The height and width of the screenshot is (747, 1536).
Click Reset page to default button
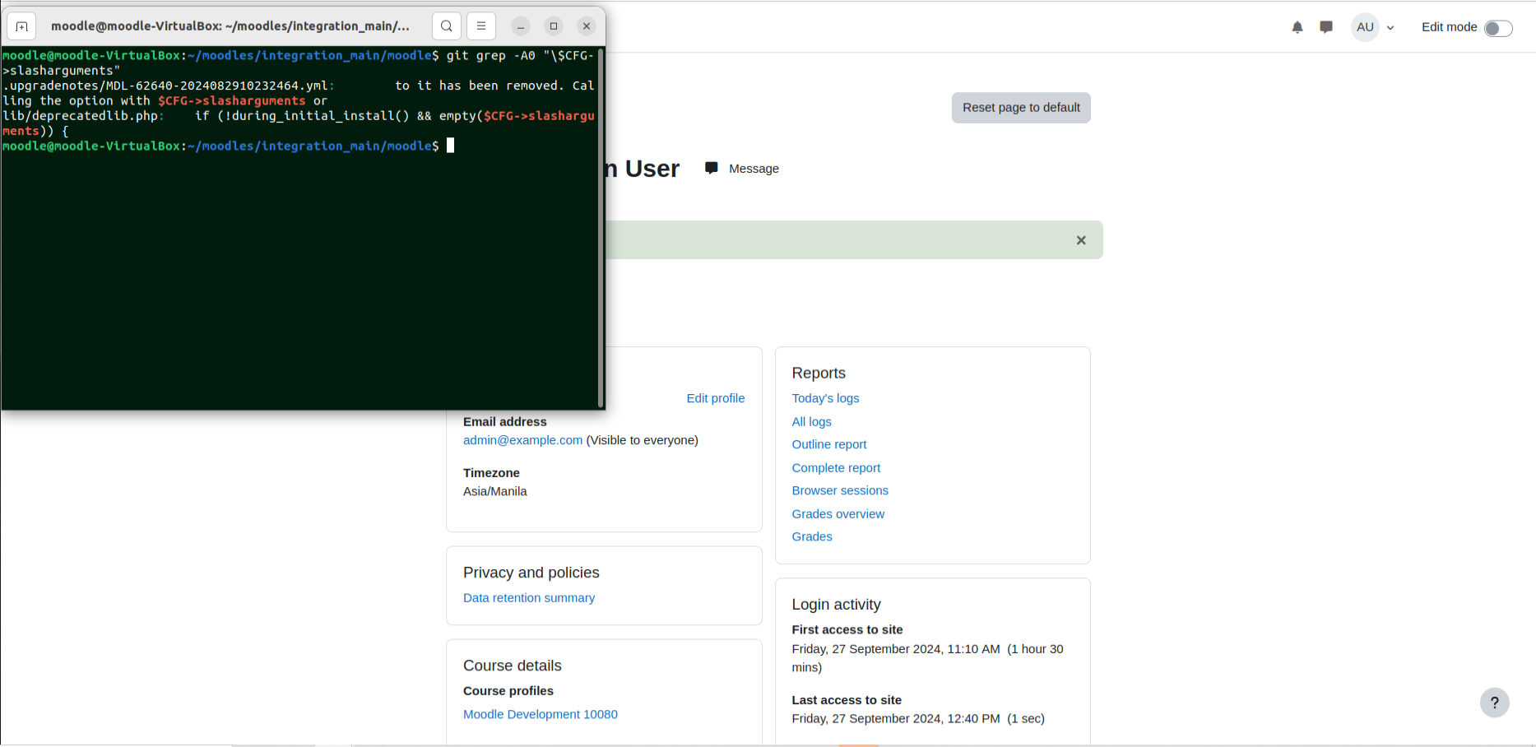1021,108
